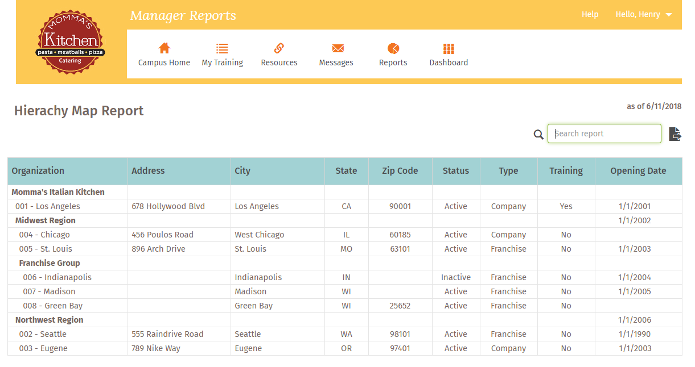Export the report using the export icon
695x367 pixels.
pos(675,134)
